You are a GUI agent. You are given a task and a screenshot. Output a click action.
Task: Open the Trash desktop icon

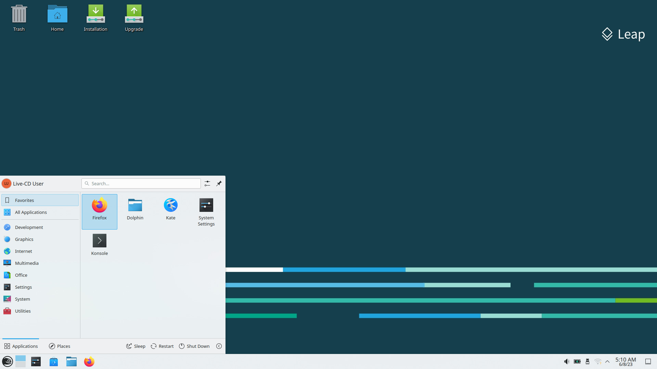19,18
